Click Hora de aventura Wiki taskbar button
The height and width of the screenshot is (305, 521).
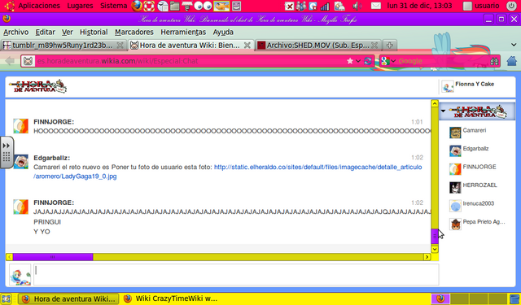point(68,298)
